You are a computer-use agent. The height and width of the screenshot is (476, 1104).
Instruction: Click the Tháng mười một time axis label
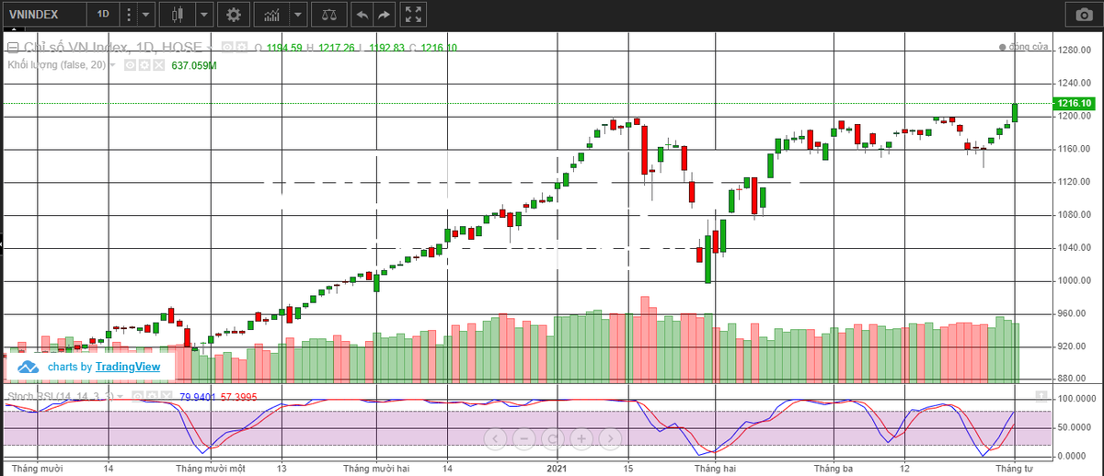pos(211,468)
